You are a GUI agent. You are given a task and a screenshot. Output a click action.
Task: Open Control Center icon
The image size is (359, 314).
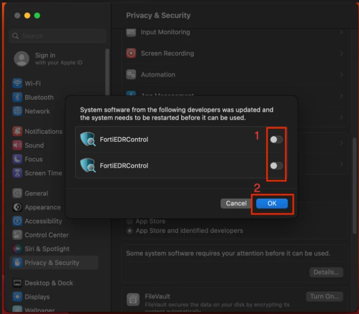pyautogui.click(x=17, y=235)
